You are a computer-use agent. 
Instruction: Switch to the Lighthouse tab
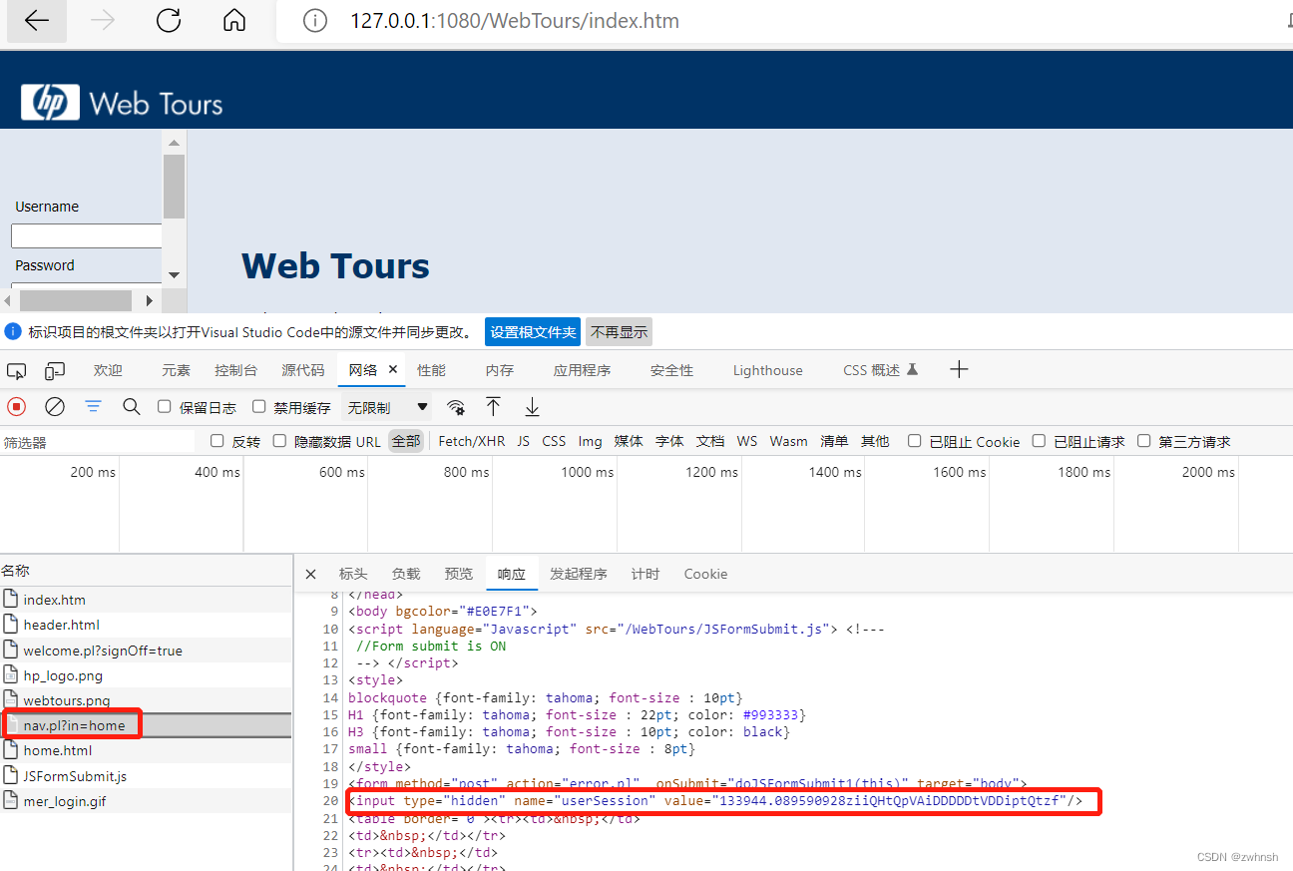tap(767, 370)
